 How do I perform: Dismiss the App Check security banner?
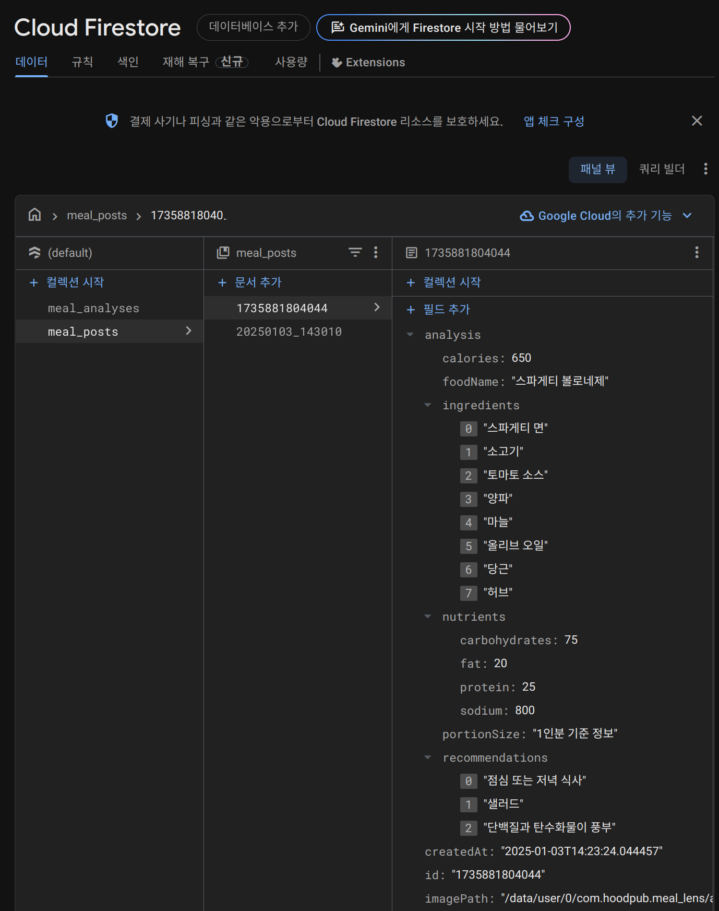[x=697, y=121]
